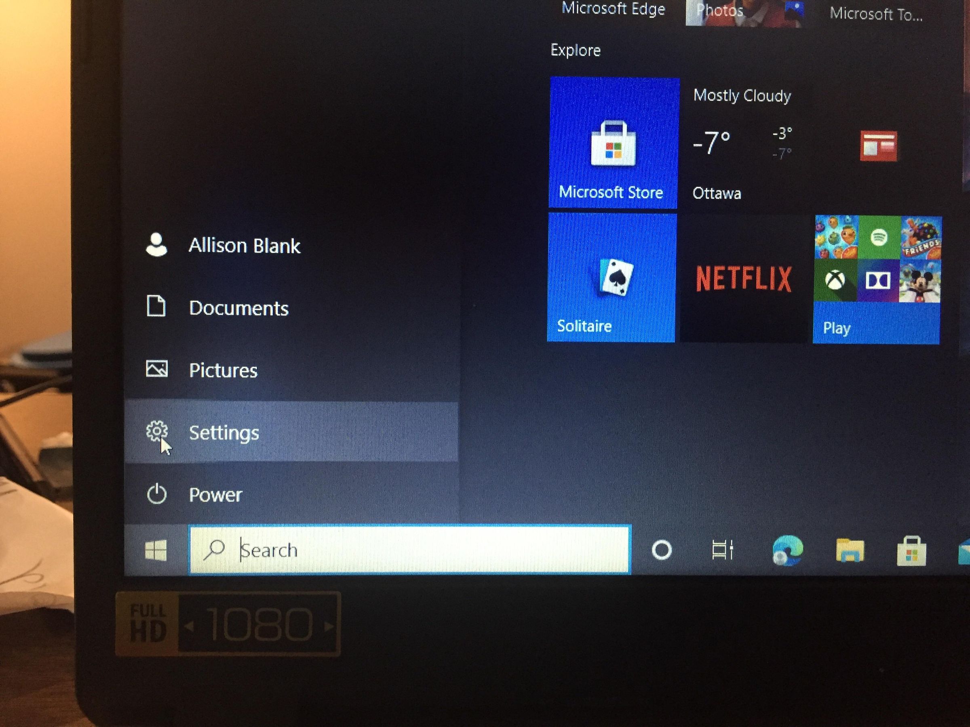970x727 pixels.
Task: Open File Explorer from the taskbar
Action: pyautogui.click(x=850, y=551)
